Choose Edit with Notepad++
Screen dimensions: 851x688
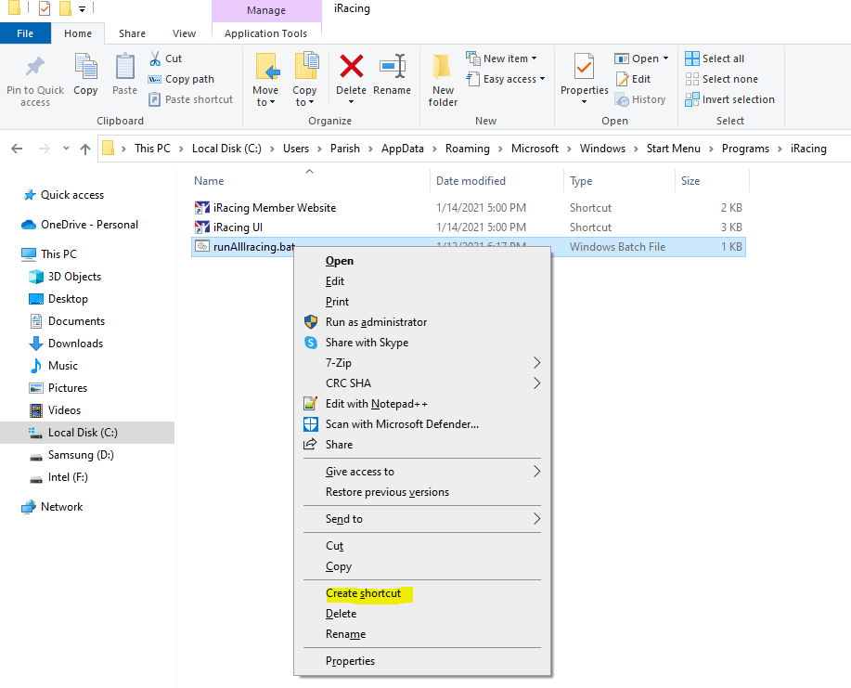(x=422, y=404)
